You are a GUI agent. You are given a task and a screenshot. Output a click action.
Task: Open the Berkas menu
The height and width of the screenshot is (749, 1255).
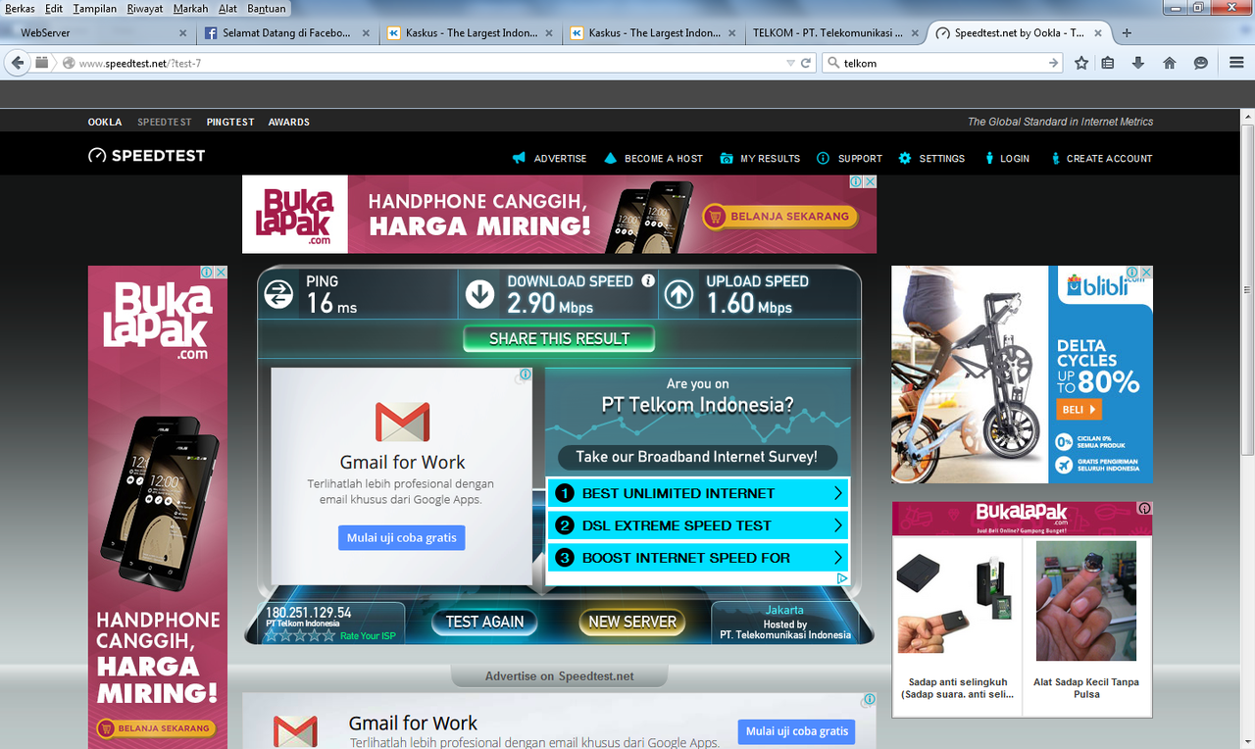click(20, 9)
